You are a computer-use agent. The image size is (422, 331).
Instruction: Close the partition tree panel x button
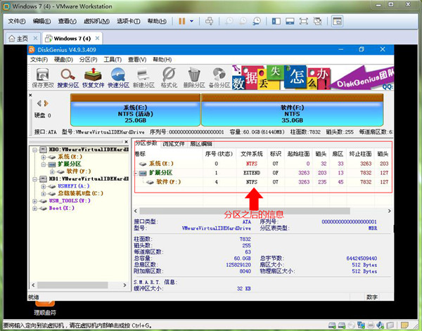pyautogui.click(x=126, y=142)
